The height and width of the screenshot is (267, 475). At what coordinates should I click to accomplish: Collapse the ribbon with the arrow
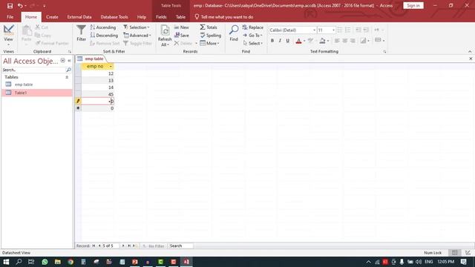[x=470, y=51]
